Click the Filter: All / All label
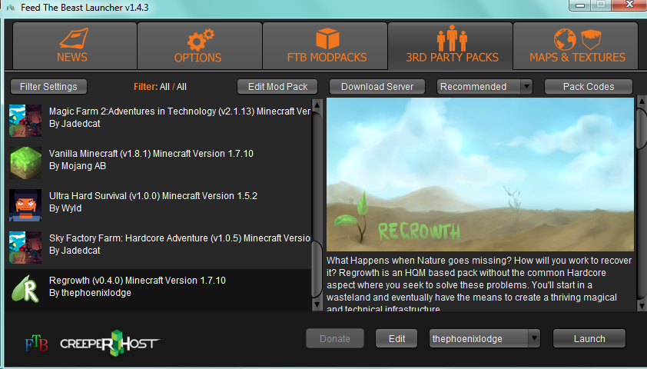Image resolution: width=647 pixels, height=369 pixels. (160, 87)
